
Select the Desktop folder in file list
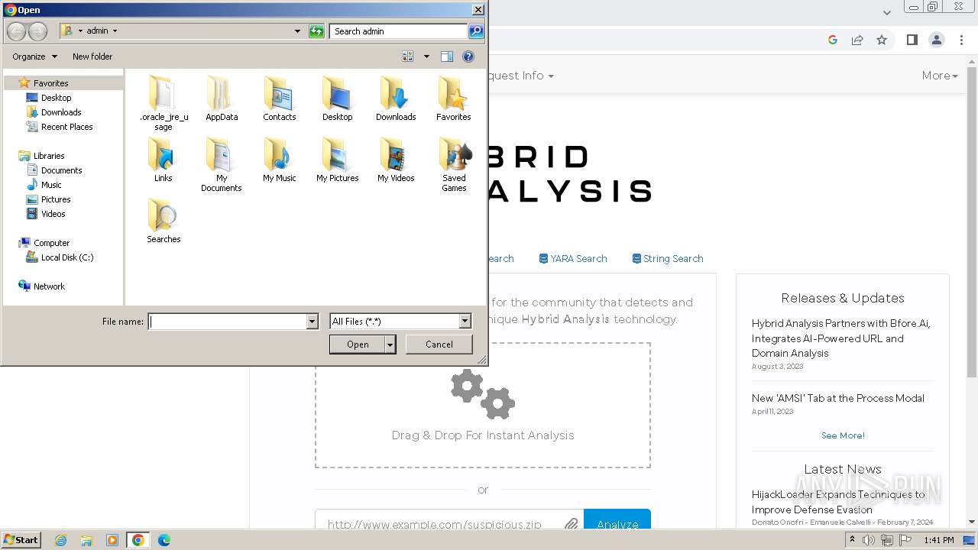click(x=338, y=98)
